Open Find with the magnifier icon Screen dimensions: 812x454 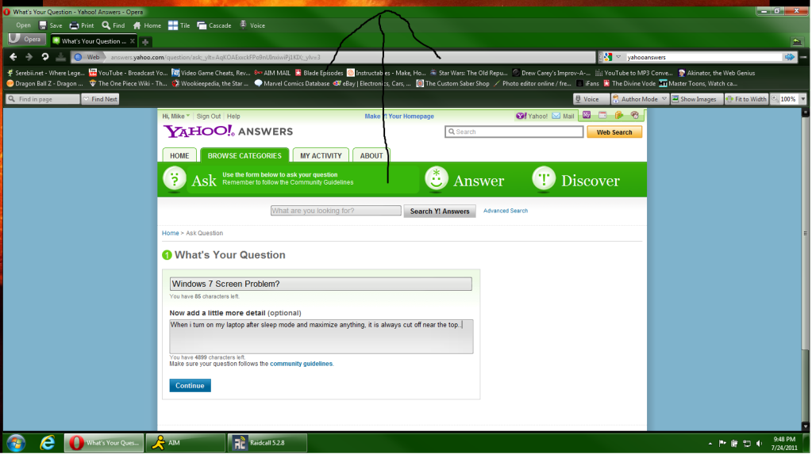[114, 25]
